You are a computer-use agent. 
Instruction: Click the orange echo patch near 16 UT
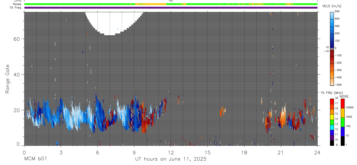tap(222, 111)
